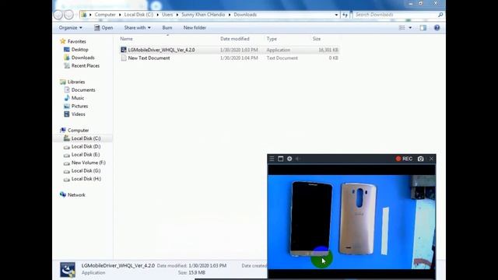
Task: Open Desktop under Favorites
Action: pos(79,50)
